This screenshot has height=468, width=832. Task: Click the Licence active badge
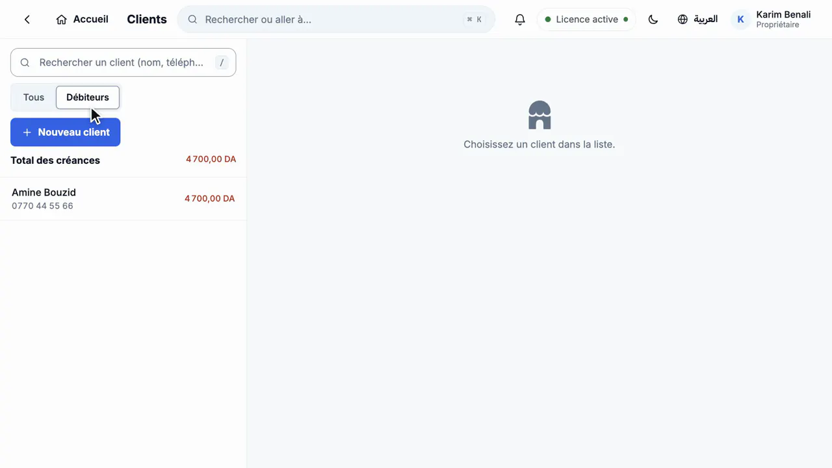click(x=587, y=19)
